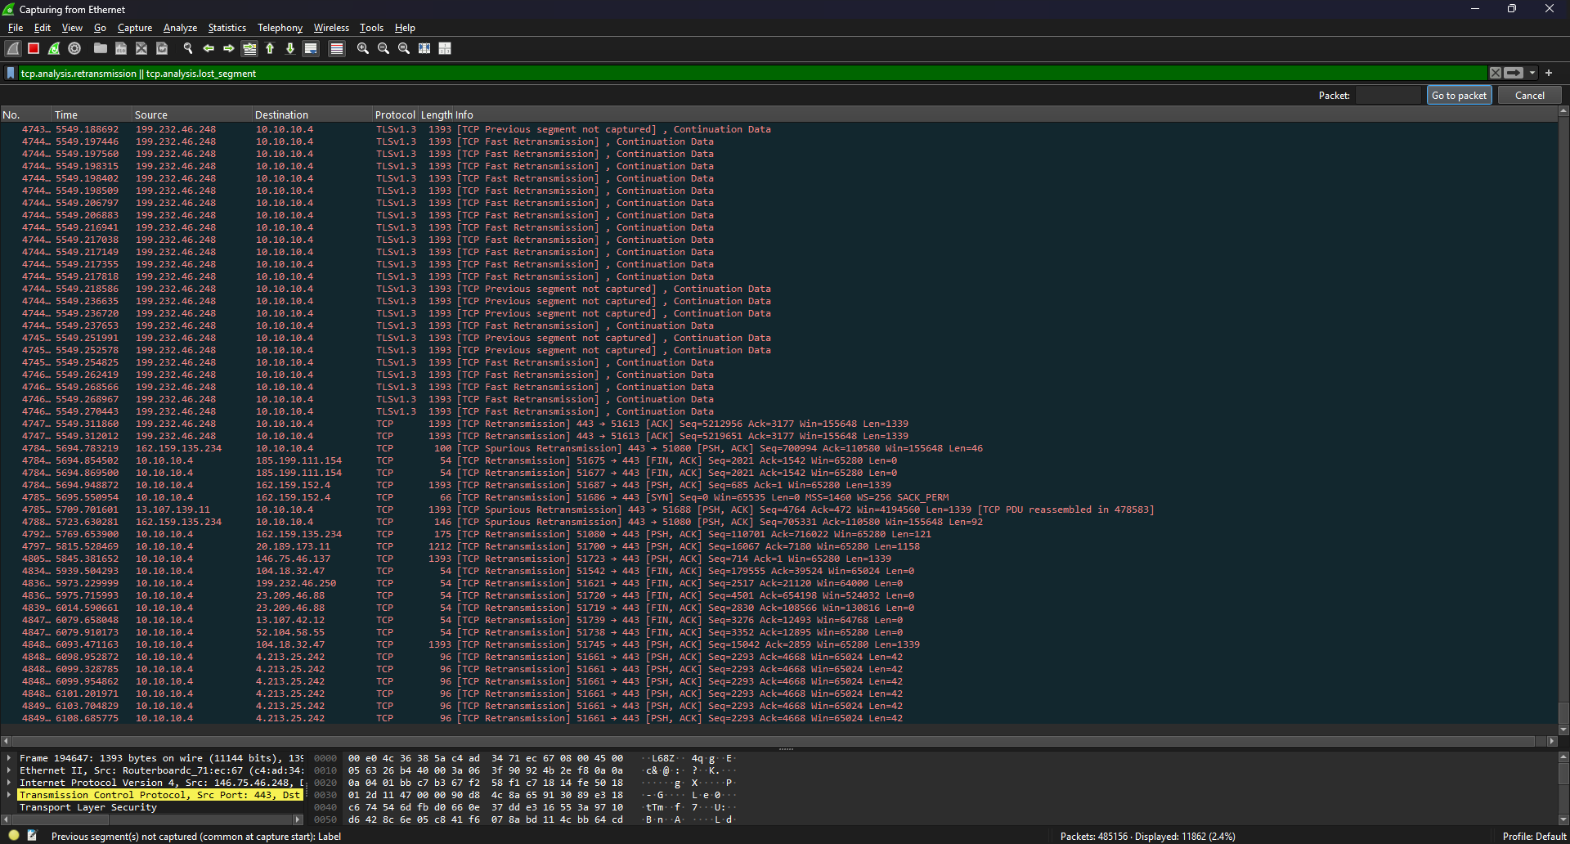Expand the Ethernet II details row
Screen dimensions: 1570x844
click(9, 770)
